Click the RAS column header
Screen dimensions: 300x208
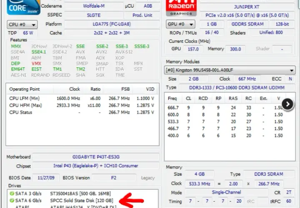pos(233,98)
